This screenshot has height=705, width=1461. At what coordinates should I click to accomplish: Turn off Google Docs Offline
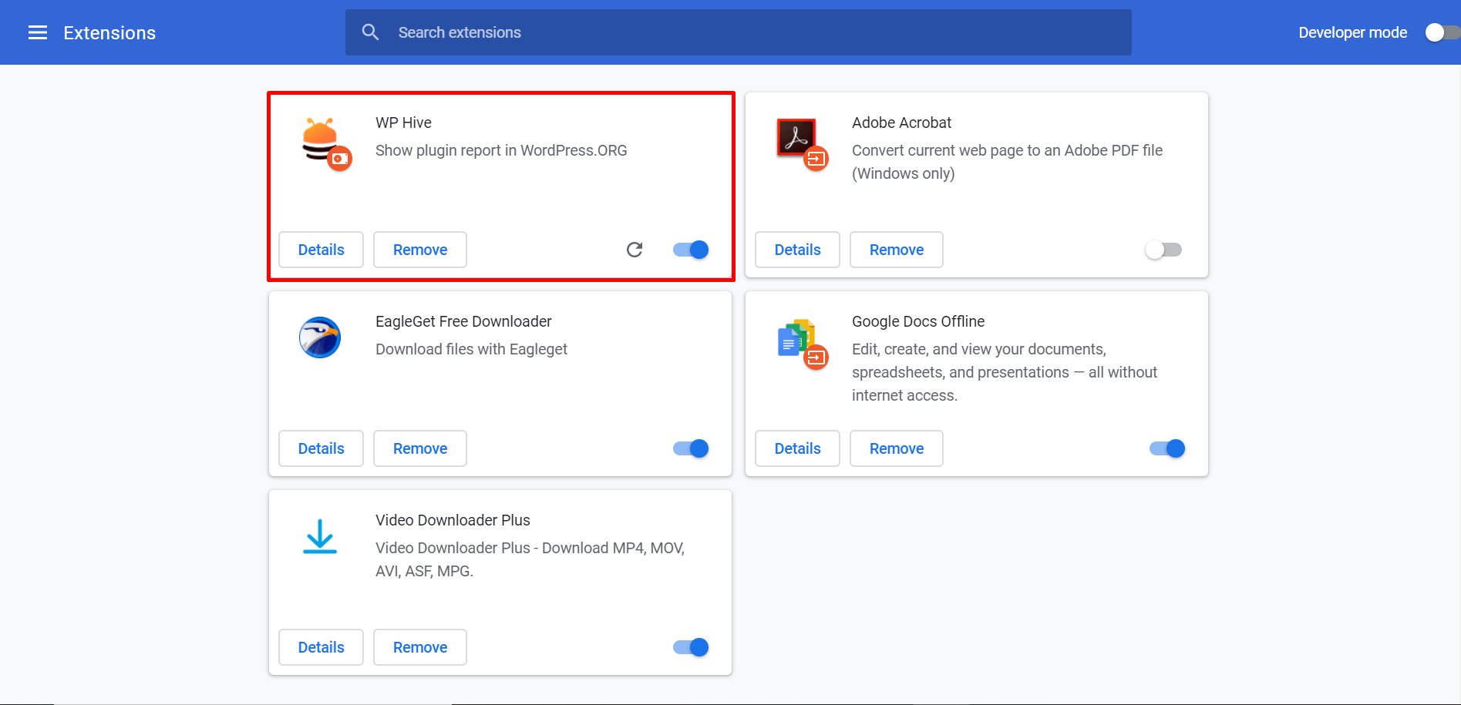(x=1166, y=448)
